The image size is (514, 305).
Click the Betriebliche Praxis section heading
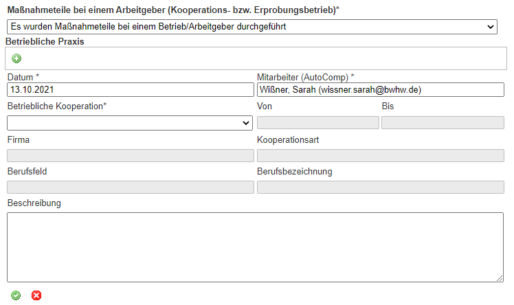coord(49,41)
